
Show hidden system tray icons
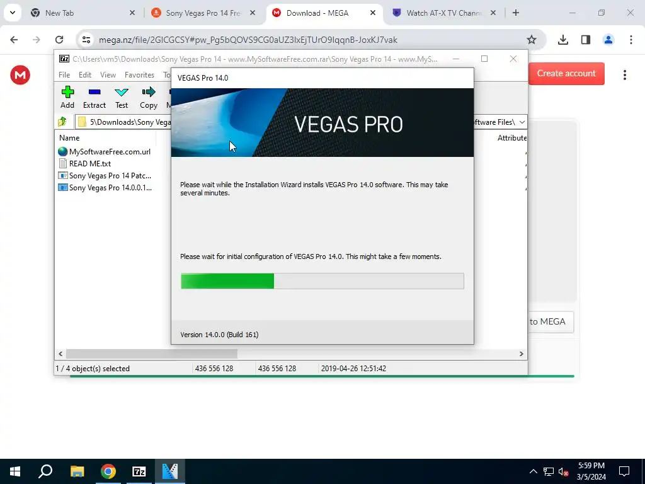tap(533, 471)
